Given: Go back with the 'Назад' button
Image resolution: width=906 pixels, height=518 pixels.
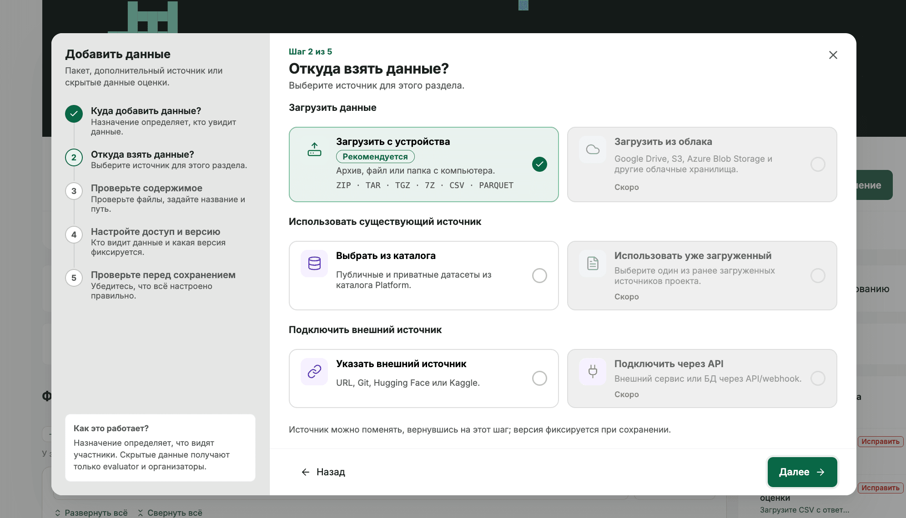Looking at the screenshot, I should coord(323,472).
